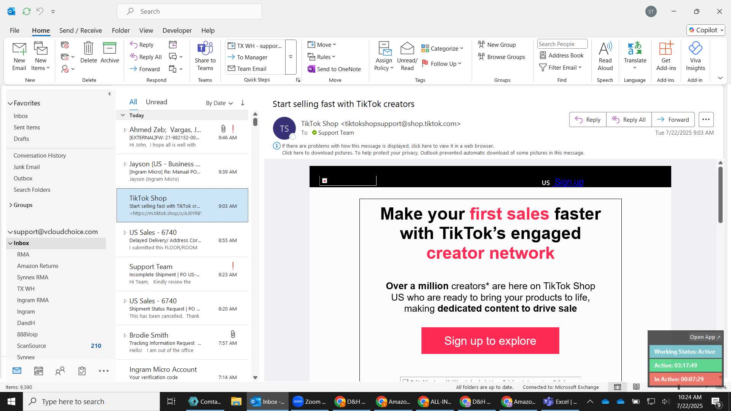Open the By Date sort dropdown
This screenshot has height=411, width=731.
pos(219,103)
